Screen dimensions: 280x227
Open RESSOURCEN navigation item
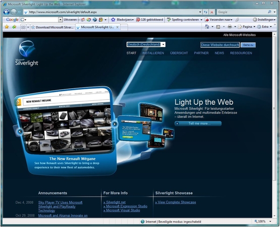tap(241, 53)
